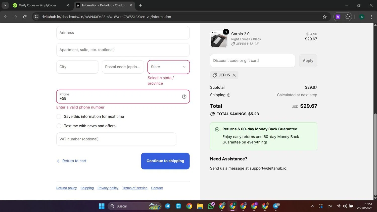Click the battery status icon

point(351,206)
